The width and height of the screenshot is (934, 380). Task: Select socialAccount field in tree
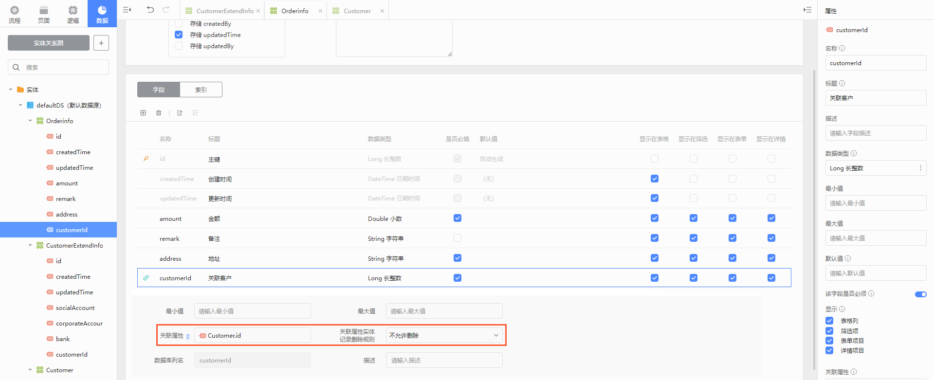click(x=75, y=308)
